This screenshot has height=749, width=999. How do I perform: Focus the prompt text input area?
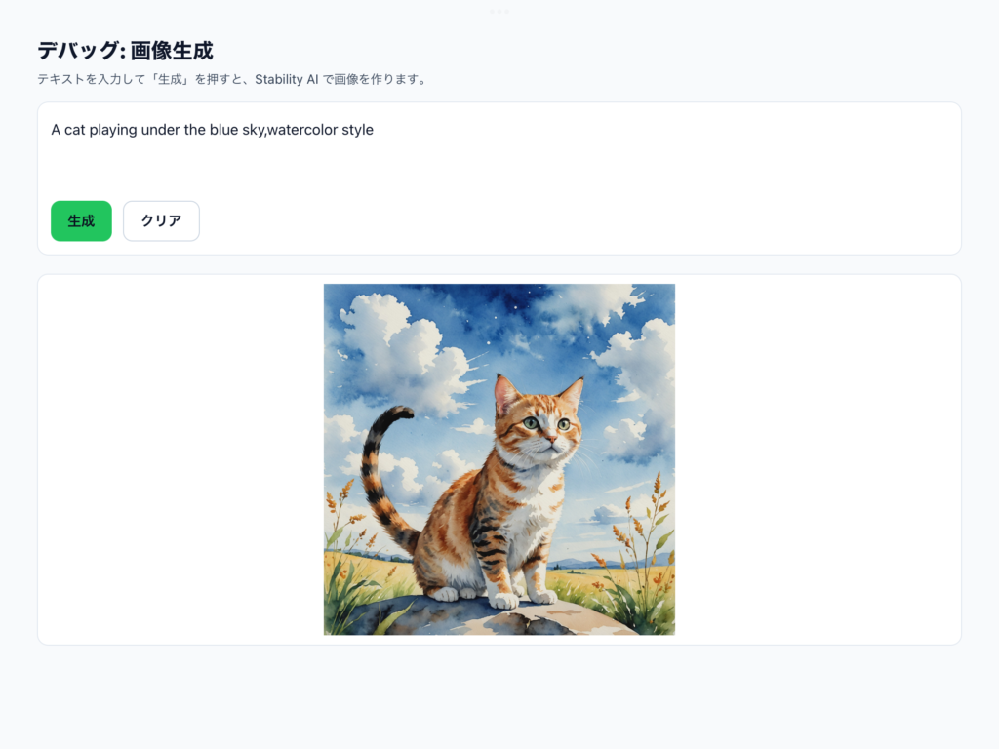click(499, 153)
